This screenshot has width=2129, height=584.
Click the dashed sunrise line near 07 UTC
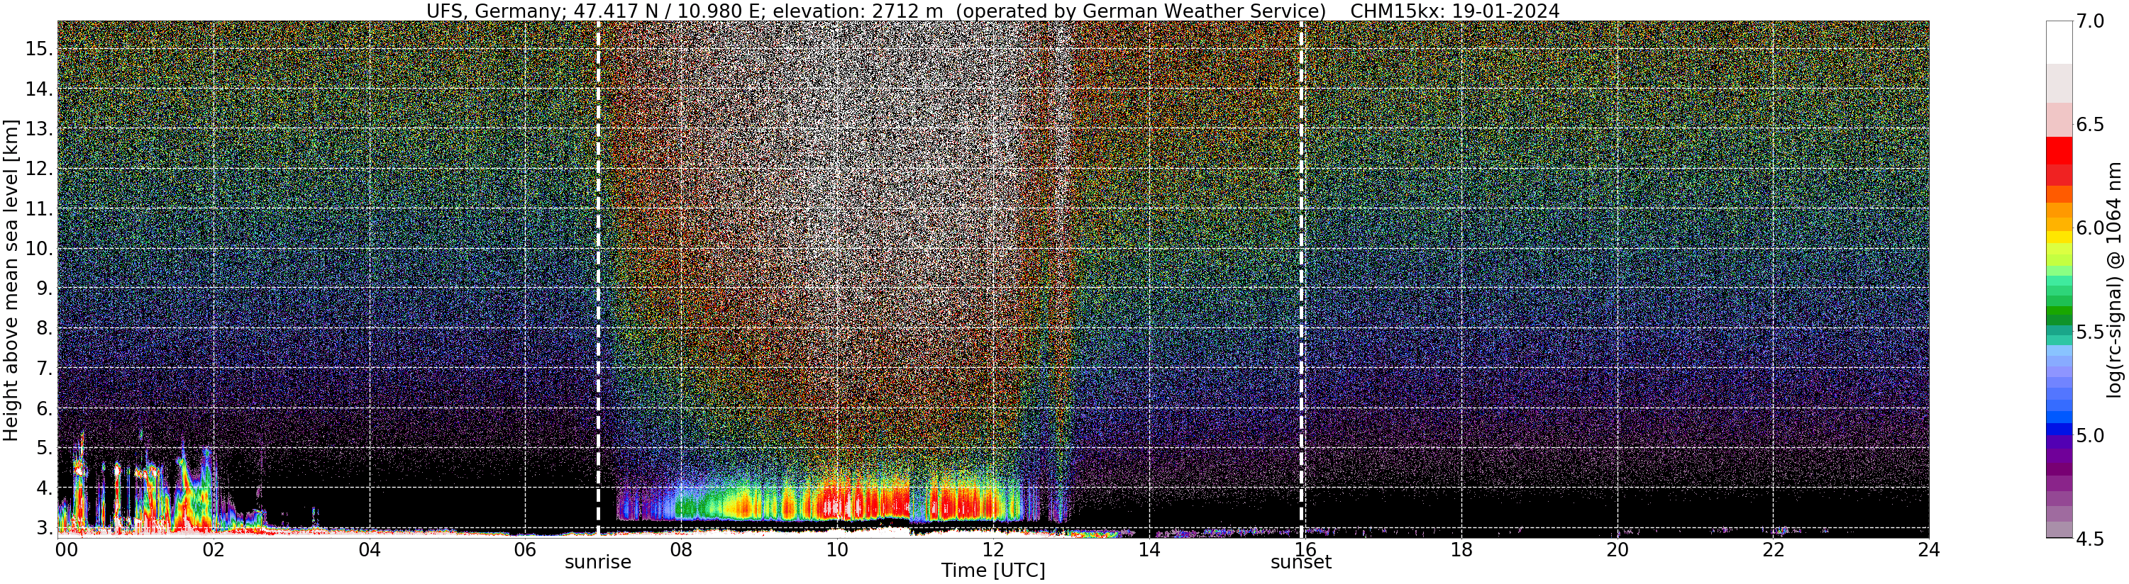click(597, 279)
